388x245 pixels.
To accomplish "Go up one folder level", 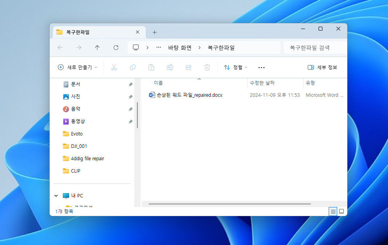I will (97, 48).
